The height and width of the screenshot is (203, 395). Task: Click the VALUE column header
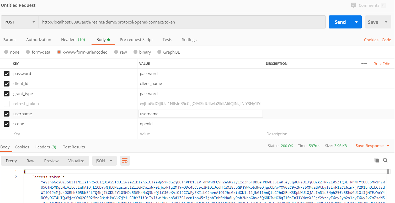pos(145,64)
